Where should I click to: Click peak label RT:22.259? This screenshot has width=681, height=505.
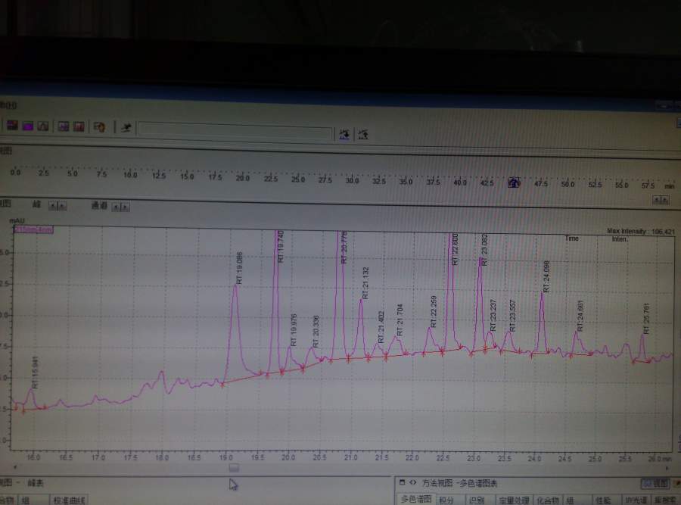point(433,312)
